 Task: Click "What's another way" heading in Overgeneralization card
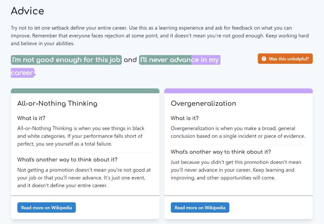pyautogui.click(x=221, y=152)
